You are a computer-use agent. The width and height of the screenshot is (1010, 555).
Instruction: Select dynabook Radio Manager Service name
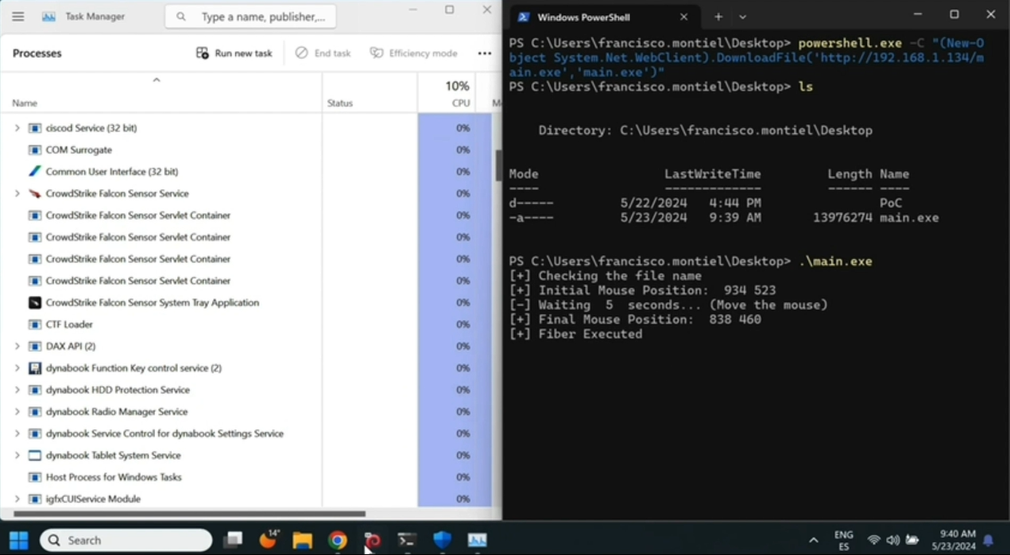point(117,412)
